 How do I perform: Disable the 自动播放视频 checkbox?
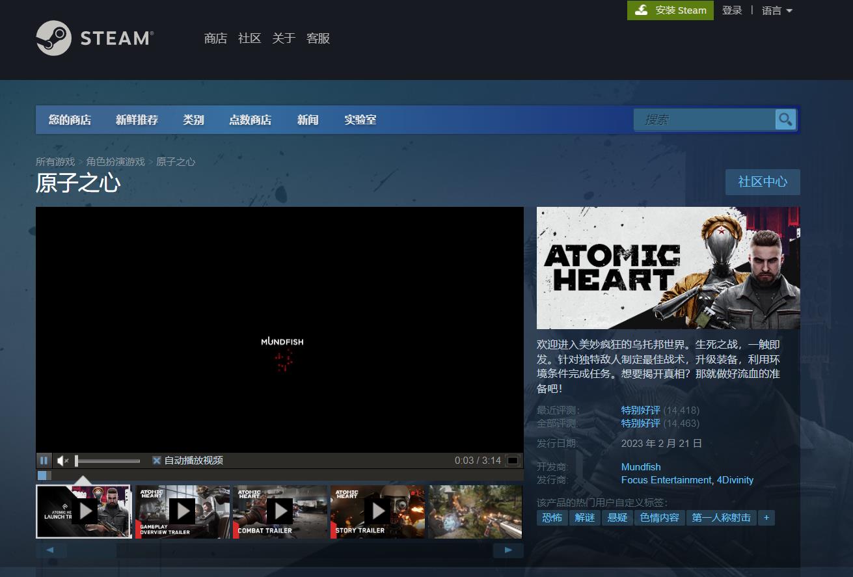[x=156, y=460]
